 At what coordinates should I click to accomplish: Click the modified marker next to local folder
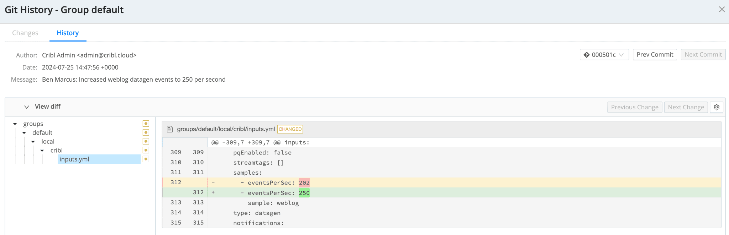tap(146, 141)
